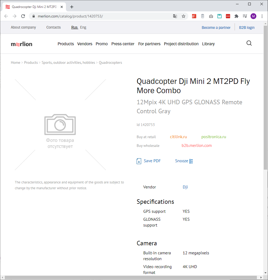Click the horizontal scrollbar thumb
The height and width of the screenshot is (280, 268).
tap(131, 278)
